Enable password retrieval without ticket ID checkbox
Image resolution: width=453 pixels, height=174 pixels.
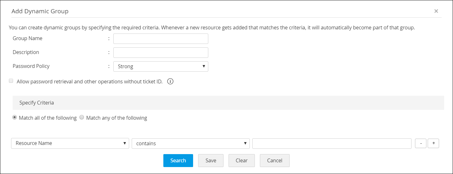click(11, 81)
